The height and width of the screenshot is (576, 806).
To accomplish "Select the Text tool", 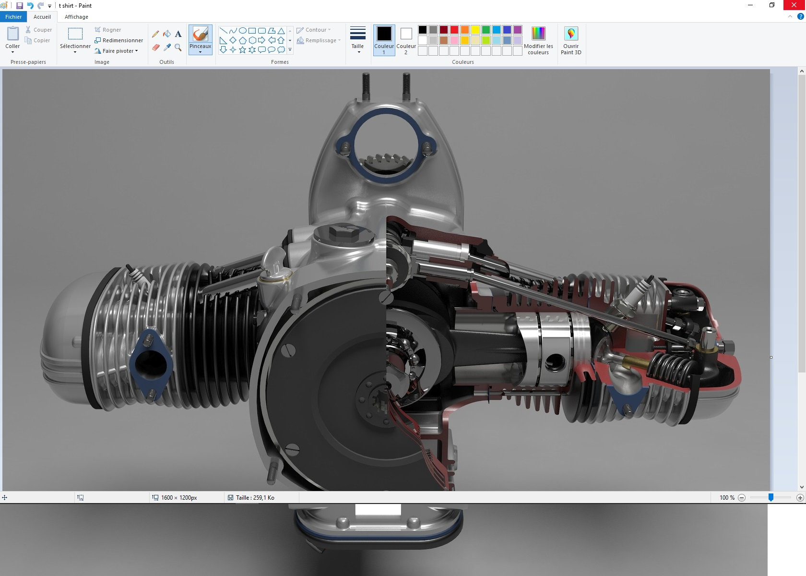I will click(x=178, y=34).
